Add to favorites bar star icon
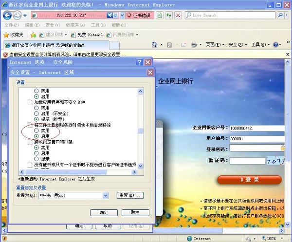The image size is (292, 242). 33,35
